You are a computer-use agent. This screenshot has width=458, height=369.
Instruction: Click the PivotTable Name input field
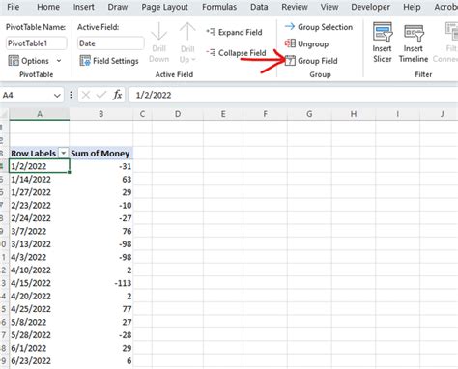[37, 43]
